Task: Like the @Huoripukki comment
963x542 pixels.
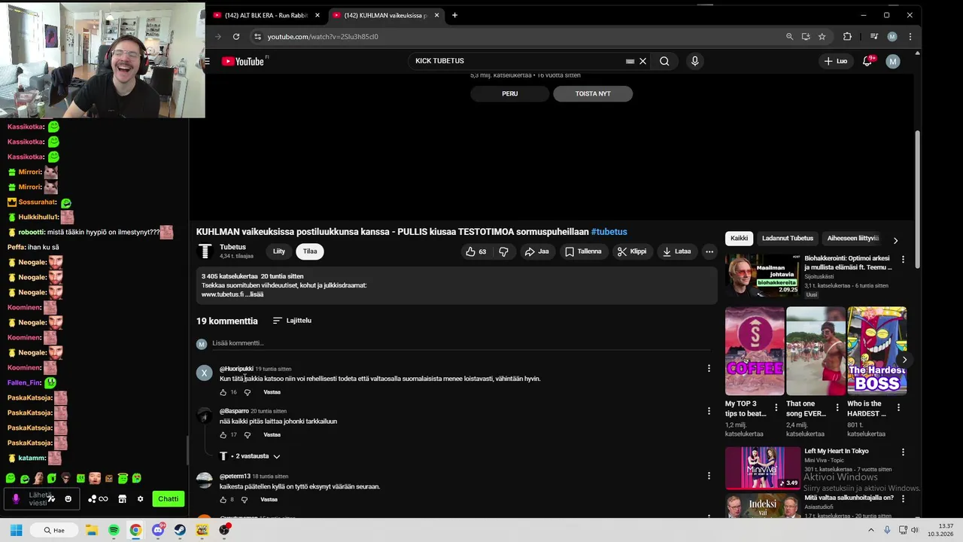Action: [223, 392]
